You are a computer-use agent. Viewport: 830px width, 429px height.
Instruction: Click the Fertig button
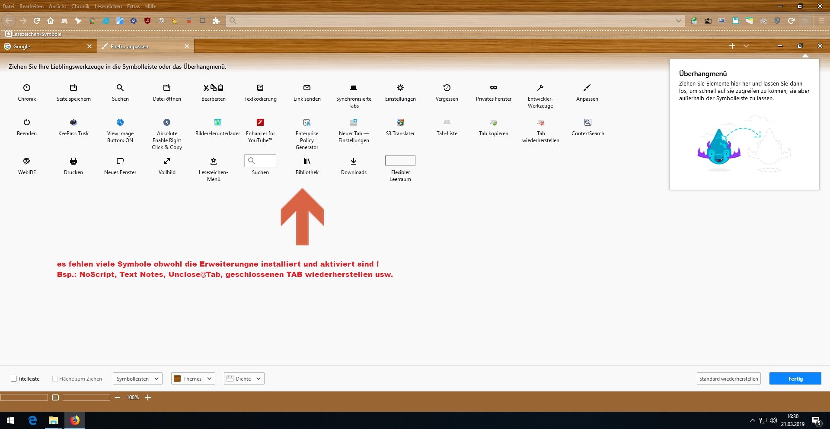click(795, 379)
